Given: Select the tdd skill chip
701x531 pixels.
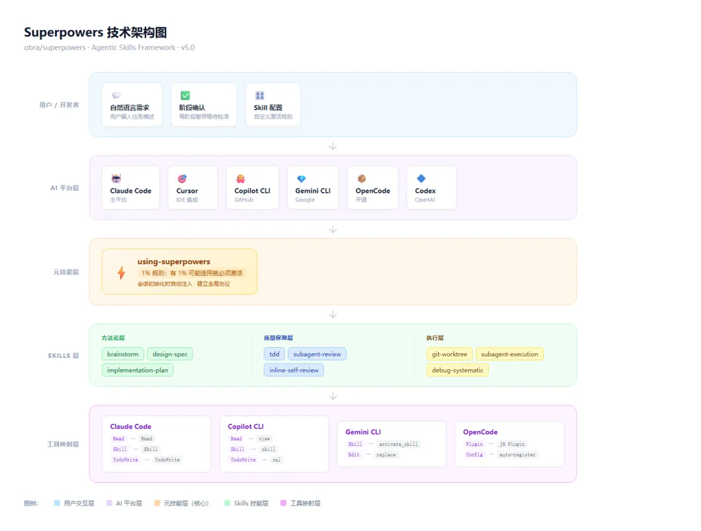Looking at the screenshot, I should pyautogui.click(x=275, y=354).
